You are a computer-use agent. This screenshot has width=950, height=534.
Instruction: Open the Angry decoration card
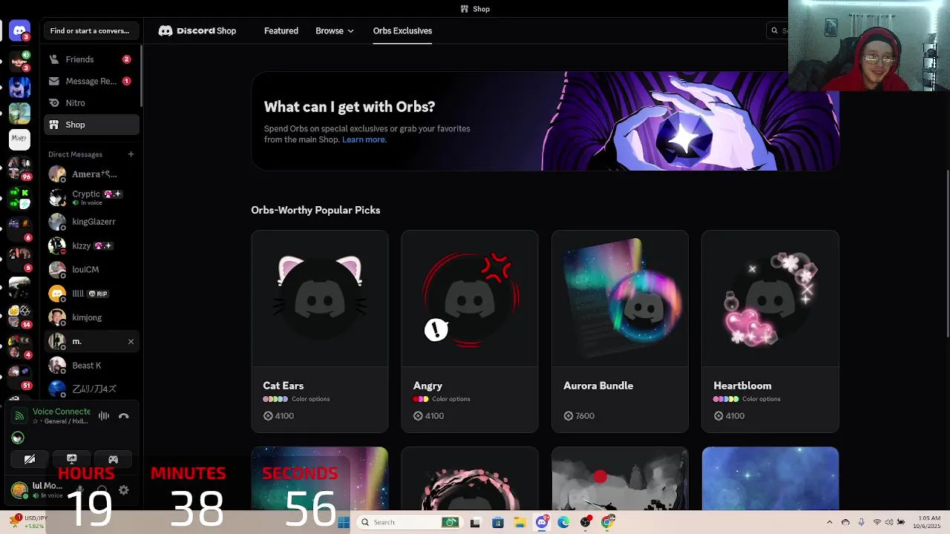[470, 332]
